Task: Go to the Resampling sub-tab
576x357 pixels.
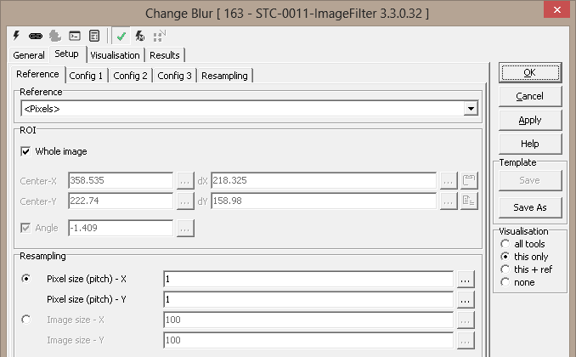Action: (x=225, y=76)
